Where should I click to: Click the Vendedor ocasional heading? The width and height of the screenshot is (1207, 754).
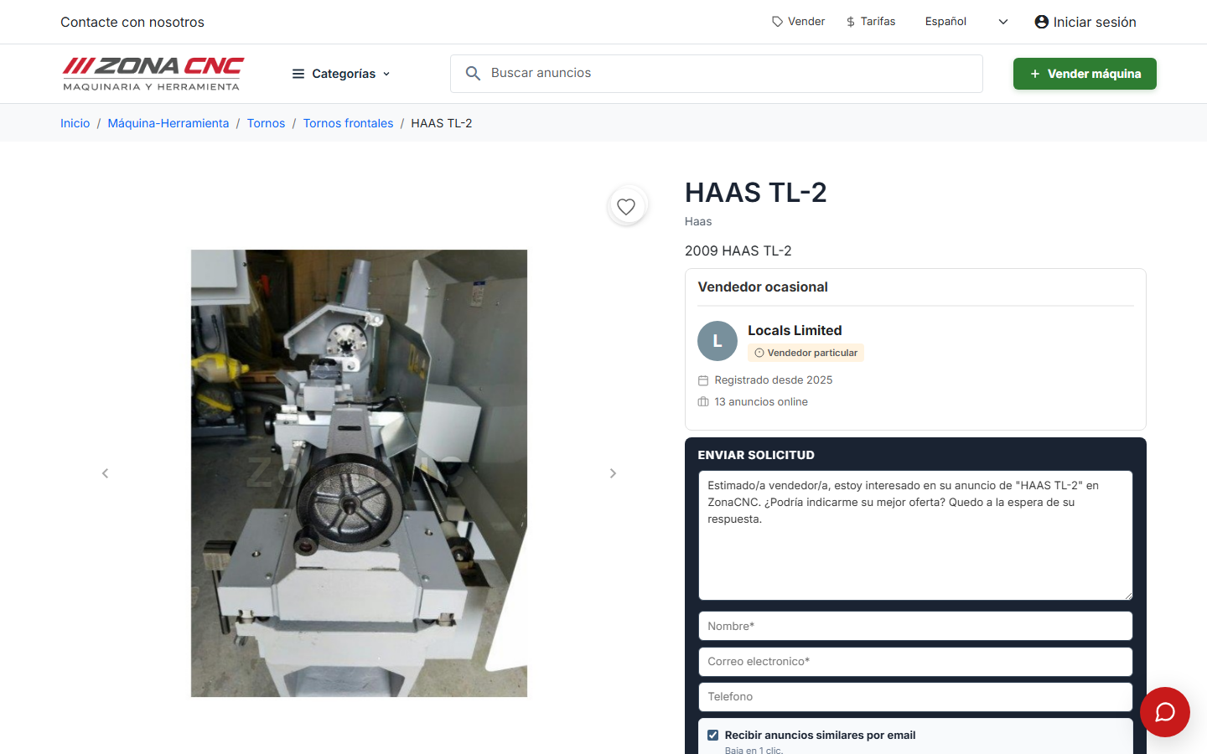763,287
